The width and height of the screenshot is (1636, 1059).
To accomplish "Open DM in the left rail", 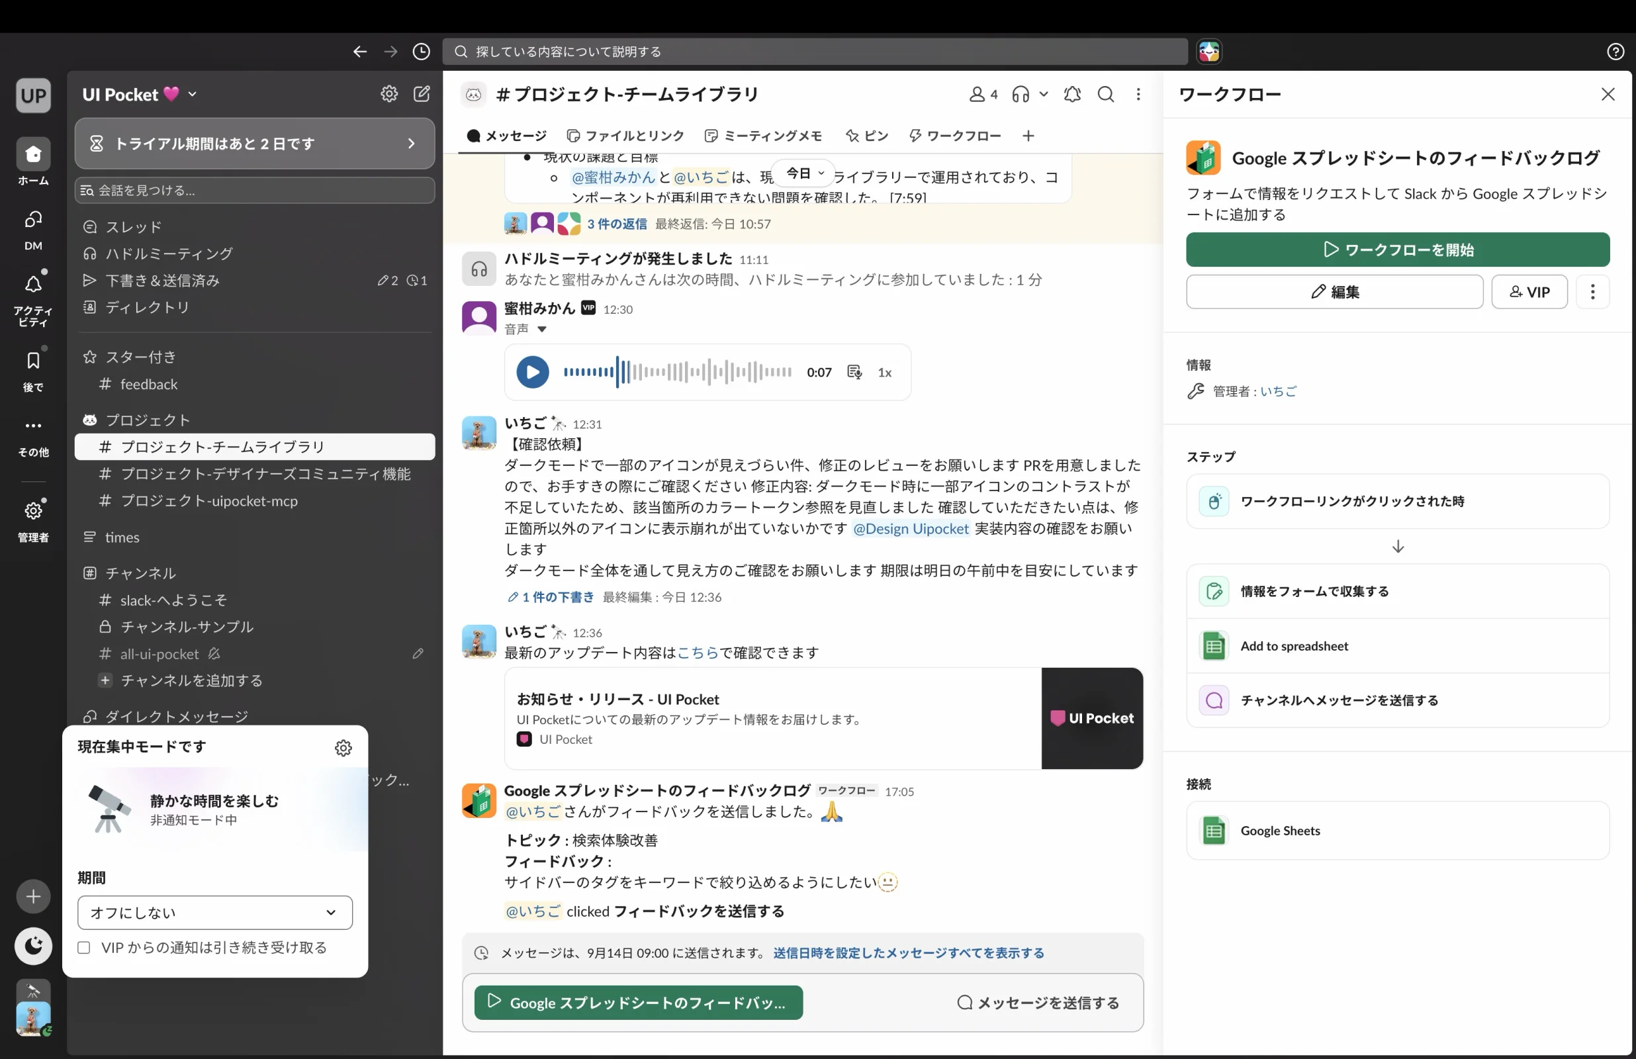I will click(x=33, y=229).
